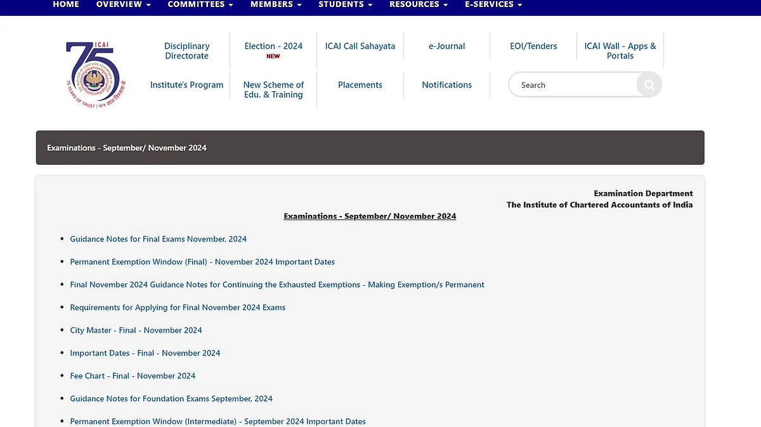
Task: Expand the OVERVIEW dropdown menu
Action: [124, 4]
